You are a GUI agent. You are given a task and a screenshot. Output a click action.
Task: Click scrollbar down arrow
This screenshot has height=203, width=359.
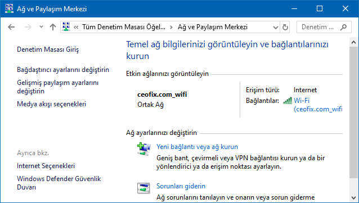353,197
